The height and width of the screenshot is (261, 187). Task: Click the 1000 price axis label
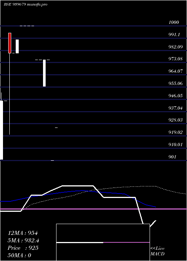174,22
